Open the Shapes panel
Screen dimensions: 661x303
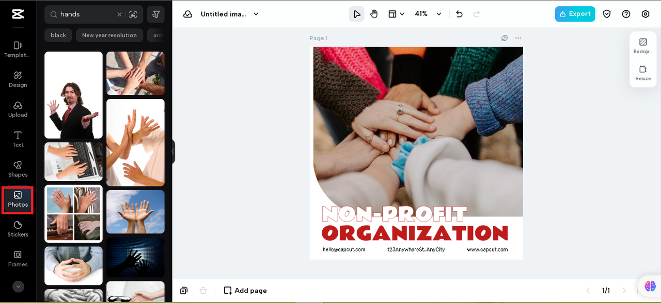[18, 169]
